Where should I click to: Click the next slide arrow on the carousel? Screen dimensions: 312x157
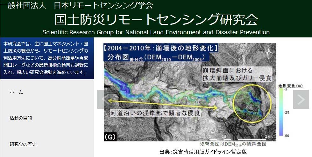click(301, 99)
